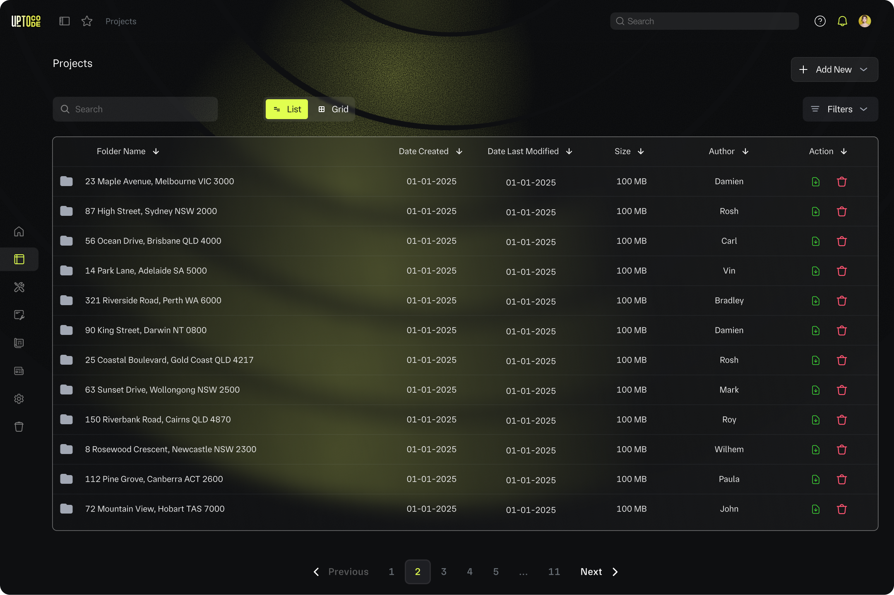
Task: Delete 321 Riverside Road folder
Action: 842,301
